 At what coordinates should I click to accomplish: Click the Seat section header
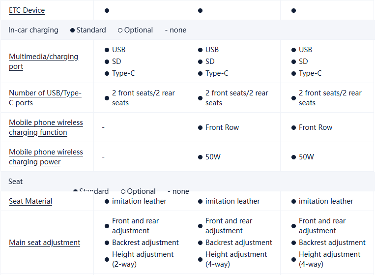(x=16, y=182)
